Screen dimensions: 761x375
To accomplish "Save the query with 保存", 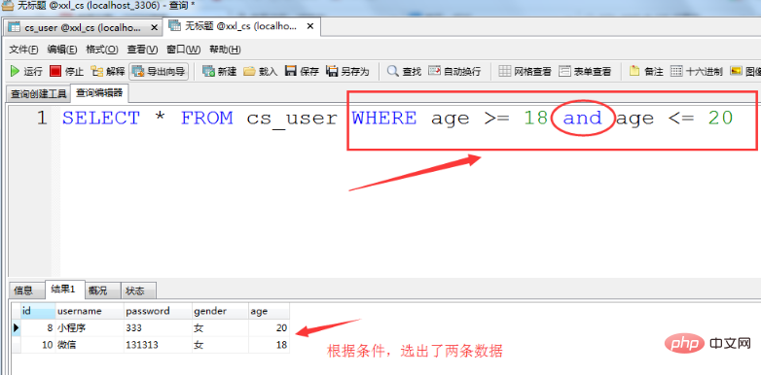I will (x=302, y=72).
